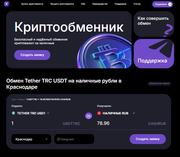Click the @Telegram input field
The image size is (180, 157).
(74, 139)
